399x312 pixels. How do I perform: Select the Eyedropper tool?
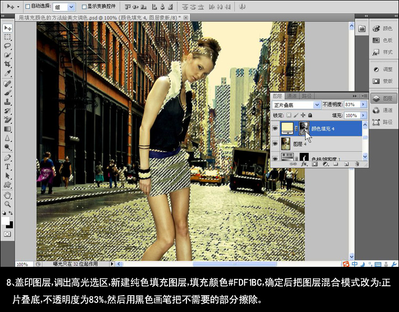7,73
